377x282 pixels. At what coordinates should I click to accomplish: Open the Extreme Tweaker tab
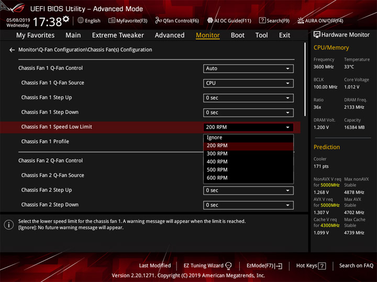click(118, 36)
